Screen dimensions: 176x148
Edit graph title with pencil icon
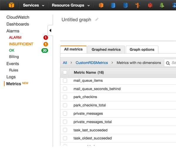tap(97, 20)
